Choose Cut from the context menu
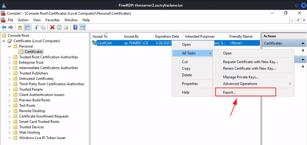The height and width of the screenshot is (145, 307). (192, 62)
